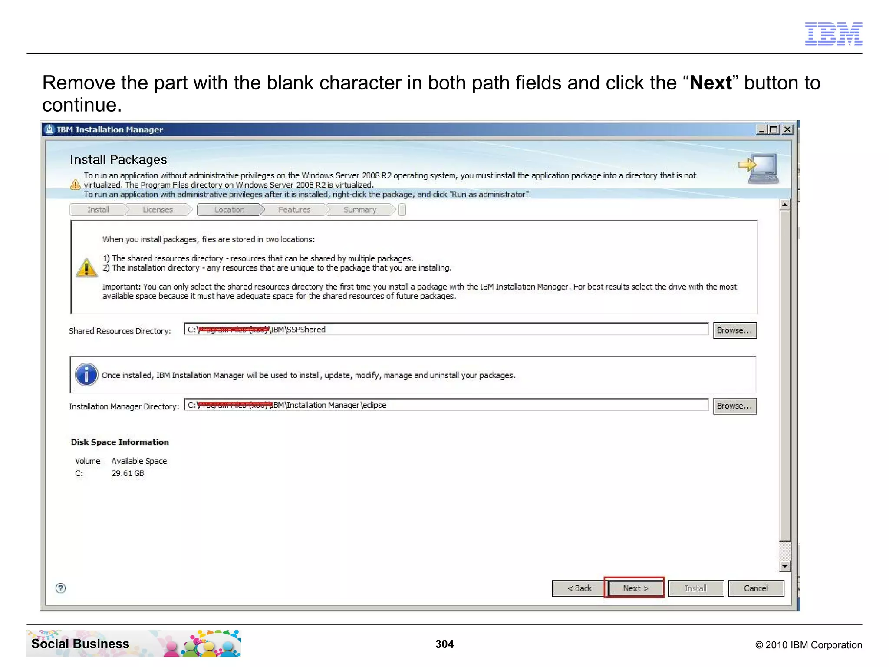The image size is (889, 667).
Task: Minimize the IBM Installation Manager window
Action: point(761,129)
